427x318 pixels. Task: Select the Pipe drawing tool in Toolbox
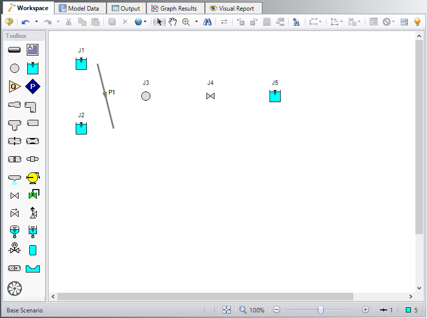pos(15,50)
